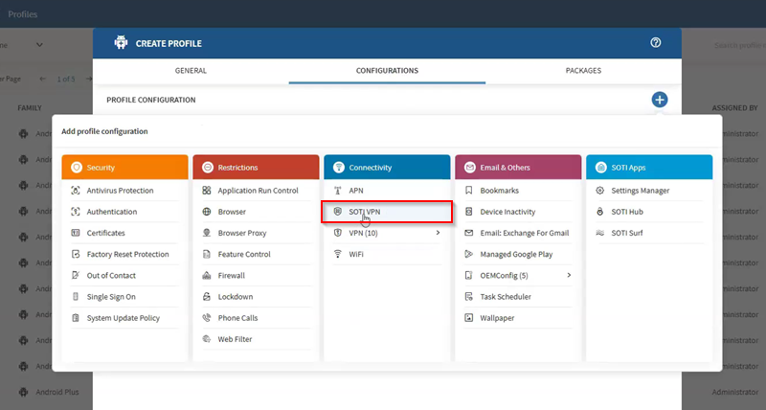Open the Settings Manager option
The height and width of the screenshot is (410, 766).
640,191
